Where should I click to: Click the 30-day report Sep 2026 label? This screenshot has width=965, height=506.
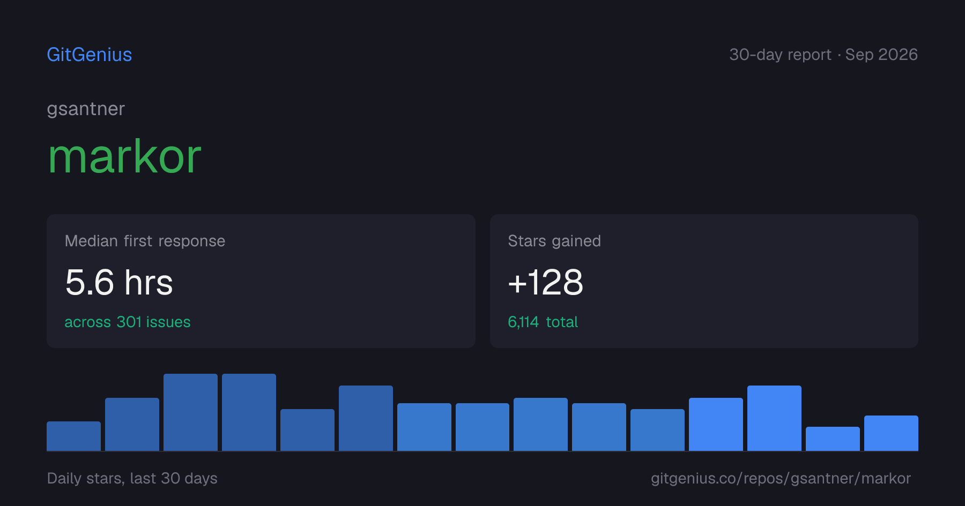tap(823, 55)
